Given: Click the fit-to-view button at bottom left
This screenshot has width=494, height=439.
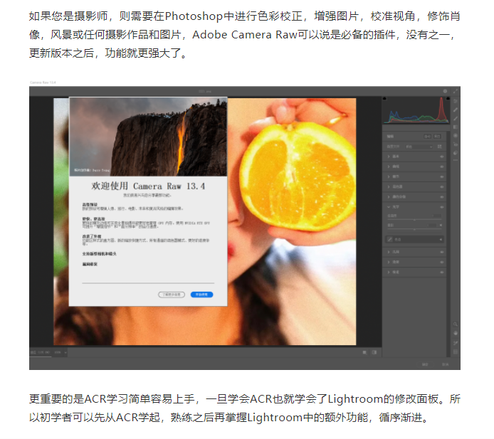Looking at the screenshot, I should [41, 352].
